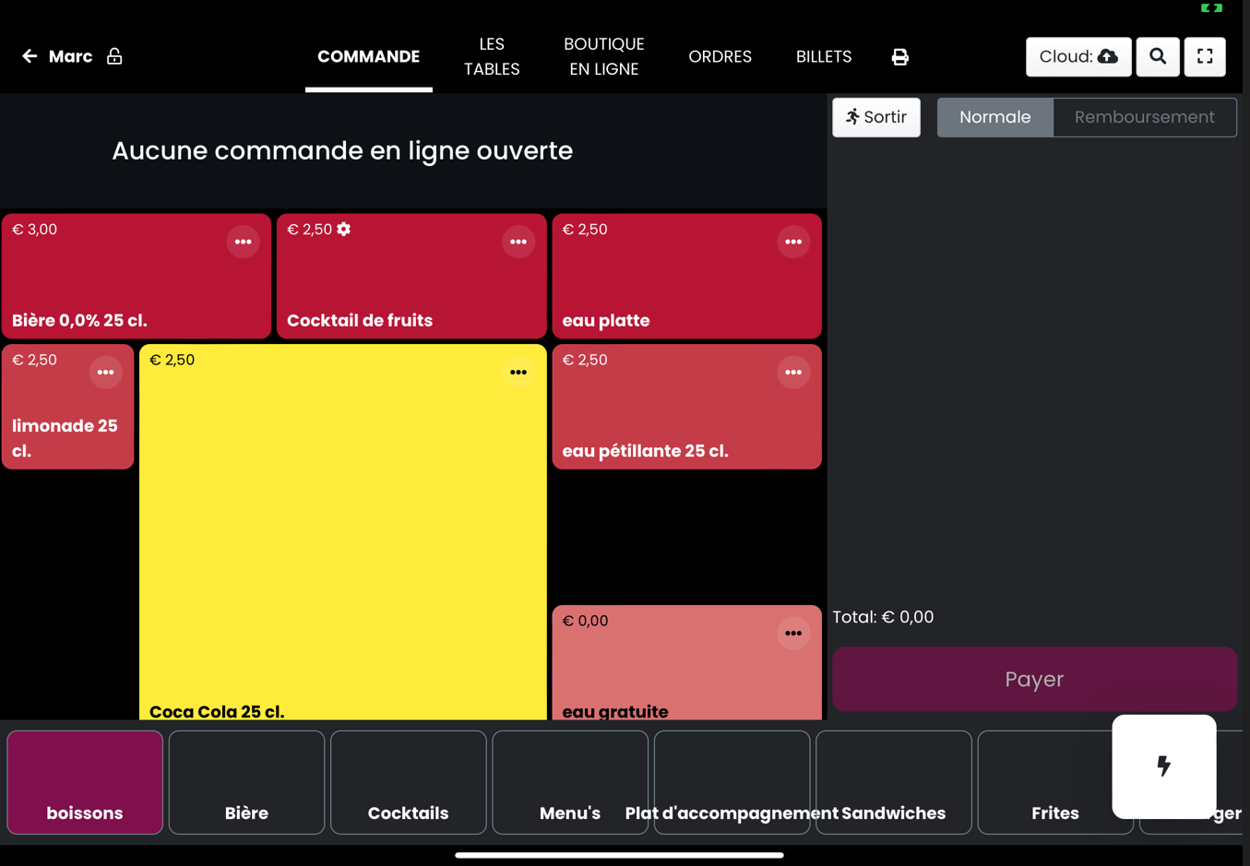Select the Menu's category

coord(570,782)
